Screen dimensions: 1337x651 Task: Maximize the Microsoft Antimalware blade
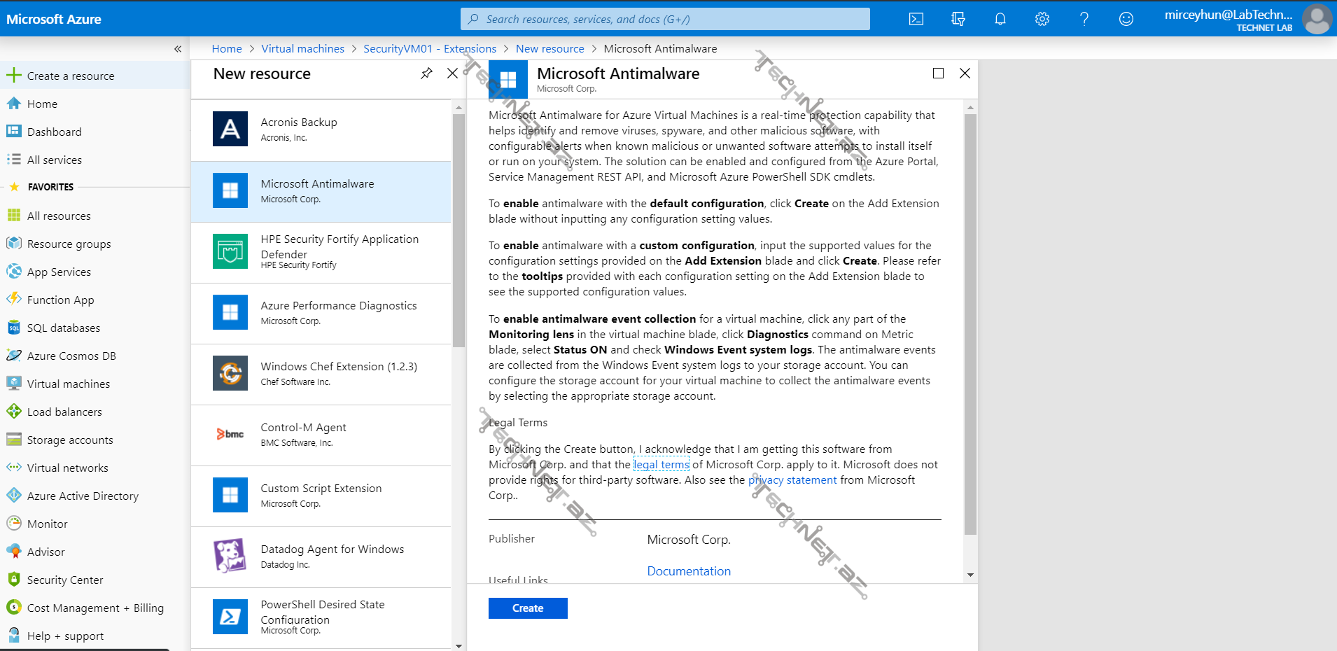(x=938, y=73)
